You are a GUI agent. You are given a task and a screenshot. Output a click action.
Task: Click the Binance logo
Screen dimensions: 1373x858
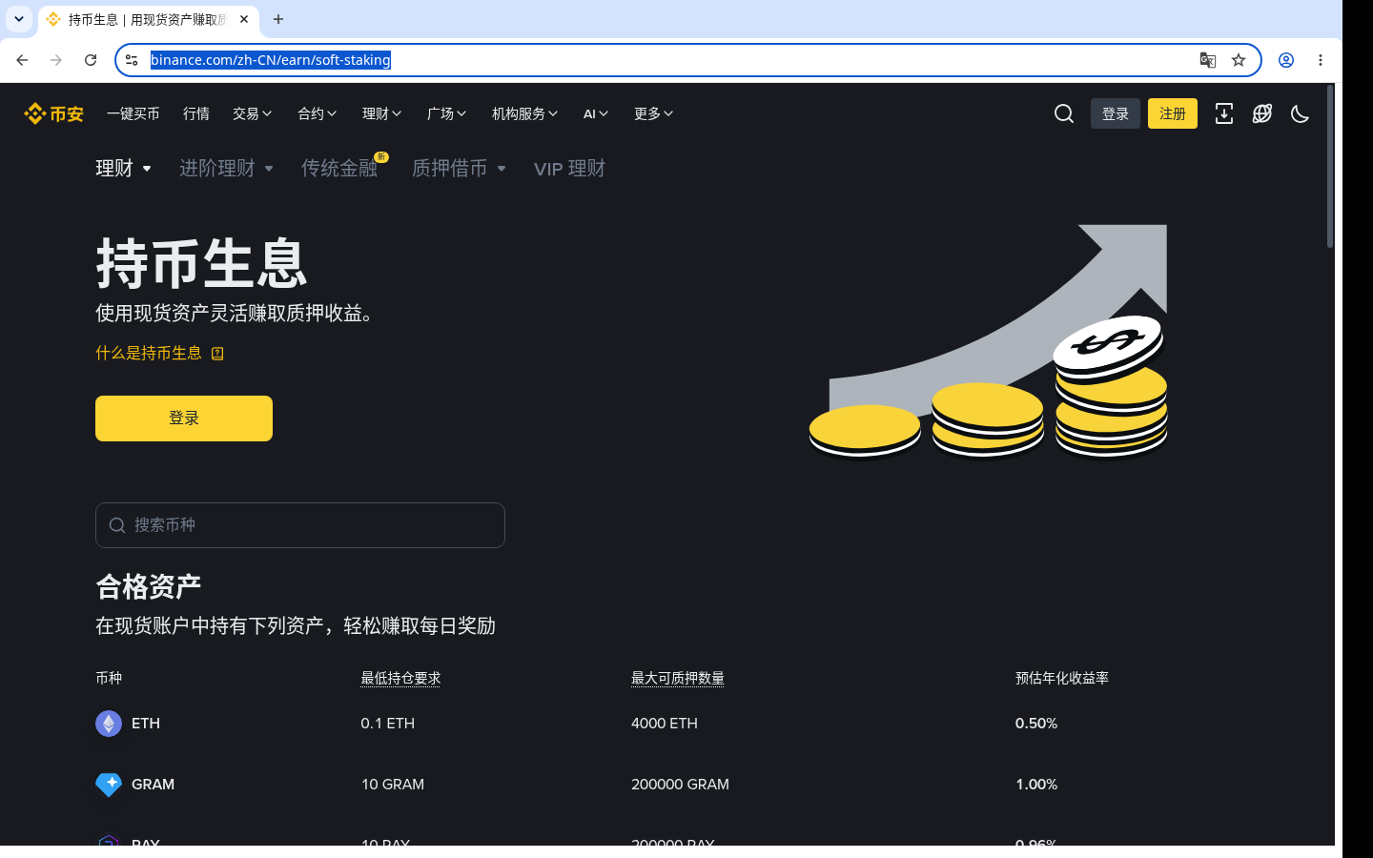(53, 113)
